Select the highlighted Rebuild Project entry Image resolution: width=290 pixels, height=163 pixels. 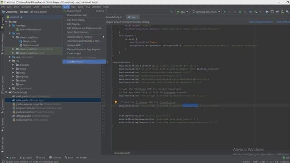coord(84,62)
